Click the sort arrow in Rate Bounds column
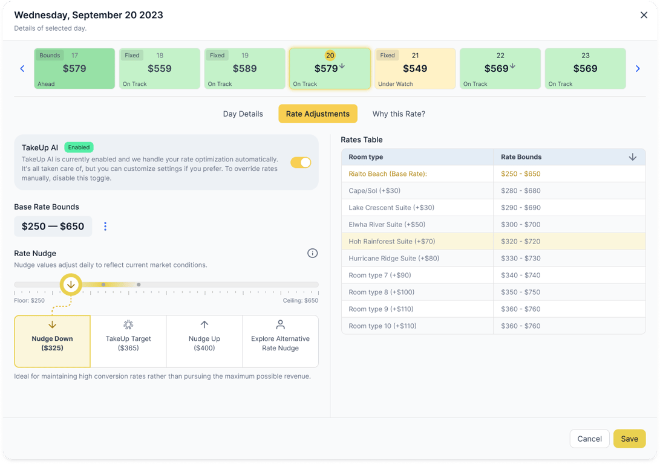This screenshot has width=660, height=464. coord(633,156)
